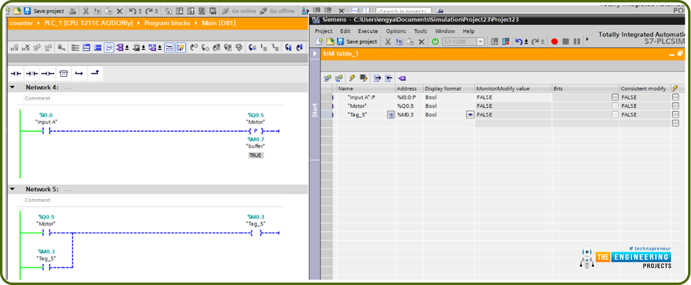Screen dimensions: 691x285
Task: Open the Options menu in S7-PLCSIM
Action: pyautogui.click(x=396, y=31)
